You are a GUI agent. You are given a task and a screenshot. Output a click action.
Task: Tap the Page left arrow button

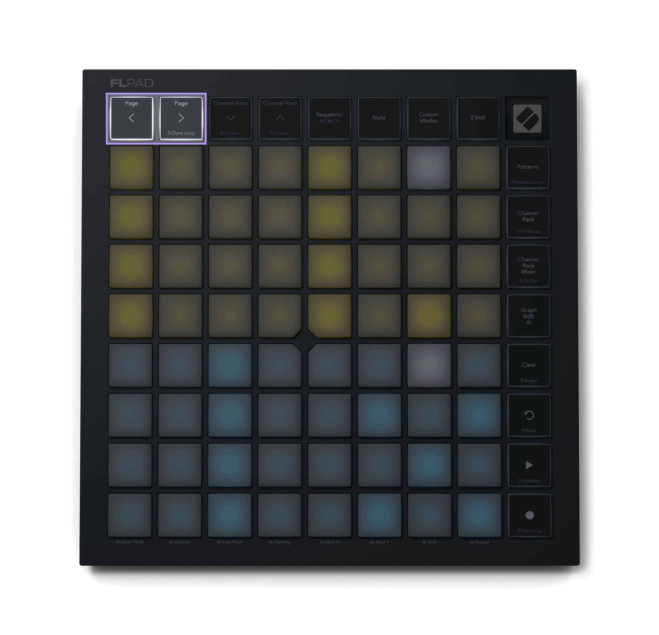point(132,118)
